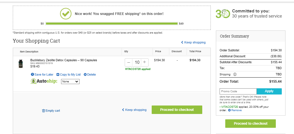The width and height of the screenshot is (294, 134).
Task: Click the 30 years trusted service logo
Action: tap(223, 14)
